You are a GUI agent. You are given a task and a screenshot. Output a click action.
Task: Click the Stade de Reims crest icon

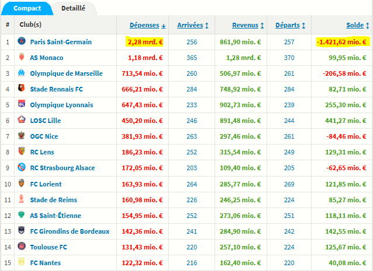22,199
